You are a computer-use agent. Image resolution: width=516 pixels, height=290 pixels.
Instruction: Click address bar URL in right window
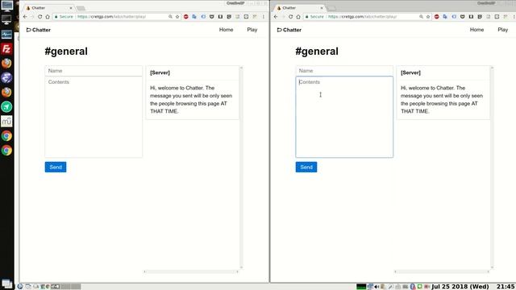pos(362,16)
